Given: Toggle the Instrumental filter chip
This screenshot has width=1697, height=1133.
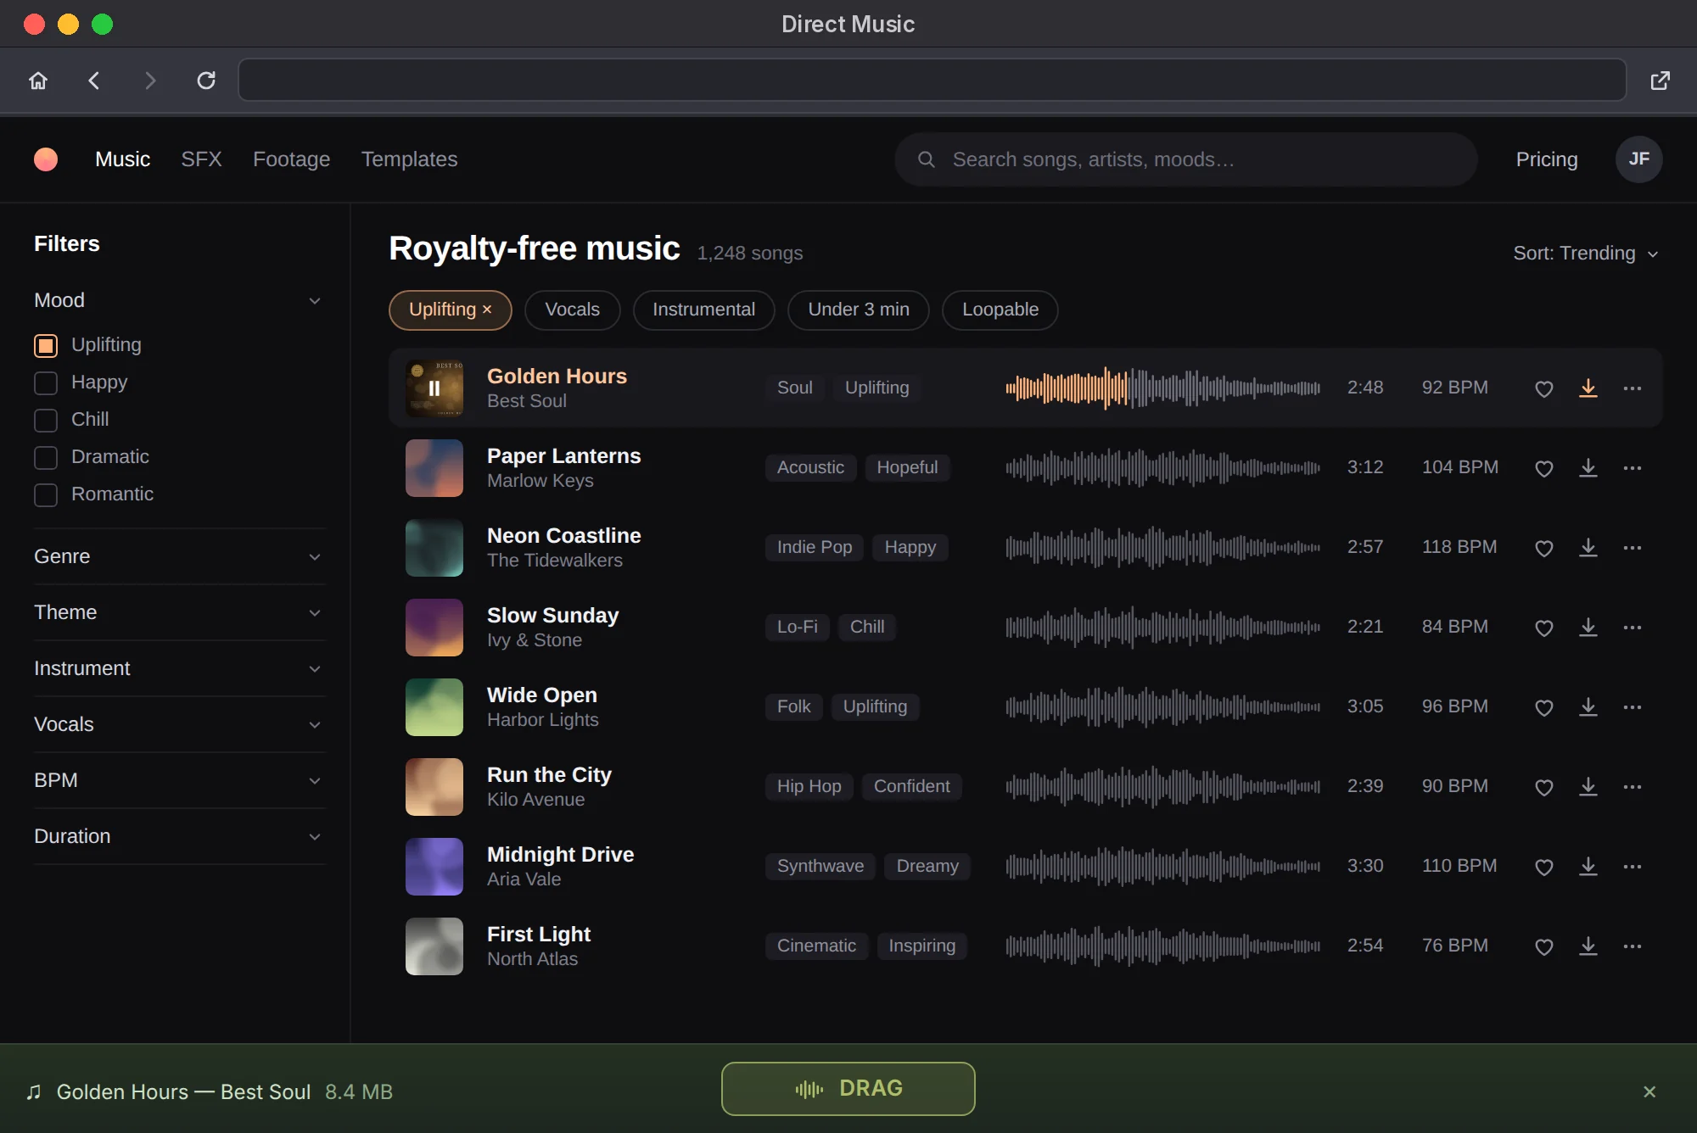Looking at the screenshot, I should (x=703, y=310).
